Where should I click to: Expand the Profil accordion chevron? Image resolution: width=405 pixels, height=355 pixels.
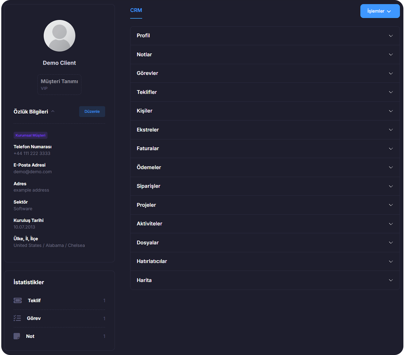point(391,36)
